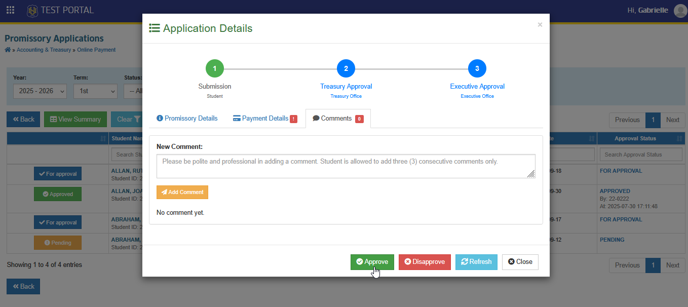
Task: Open the apps grid menu icon
Action: [10, 10]
